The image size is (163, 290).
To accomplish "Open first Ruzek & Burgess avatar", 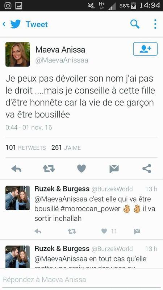I will [17, 198].
